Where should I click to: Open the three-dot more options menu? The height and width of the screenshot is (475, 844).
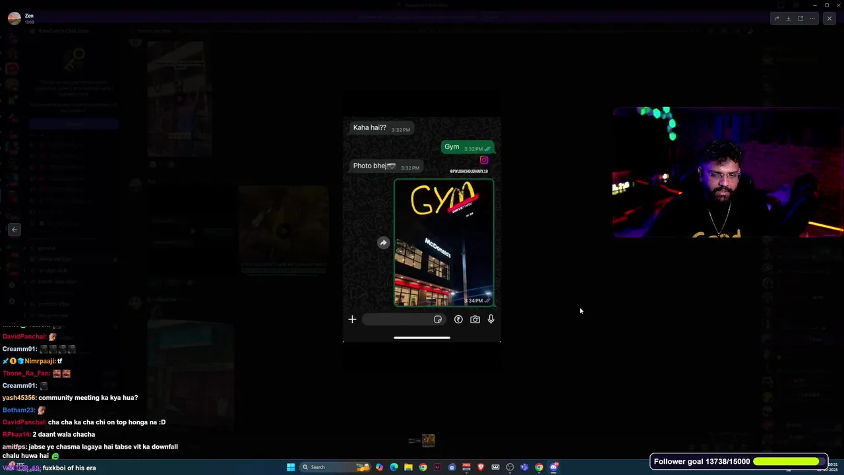pyautogui.click(x=812, y=18)
